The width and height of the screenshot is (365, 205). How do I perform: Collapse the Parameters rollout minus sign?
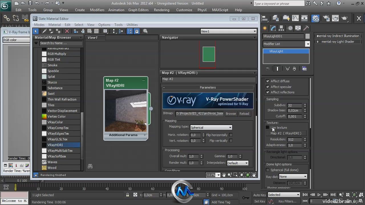coord(164,87)
